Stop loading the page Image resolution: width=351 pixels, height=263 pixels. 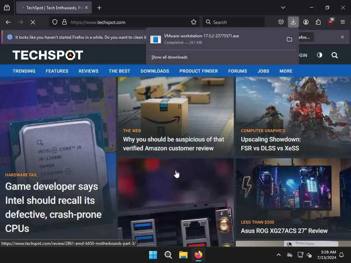click(x=33, y=22)
